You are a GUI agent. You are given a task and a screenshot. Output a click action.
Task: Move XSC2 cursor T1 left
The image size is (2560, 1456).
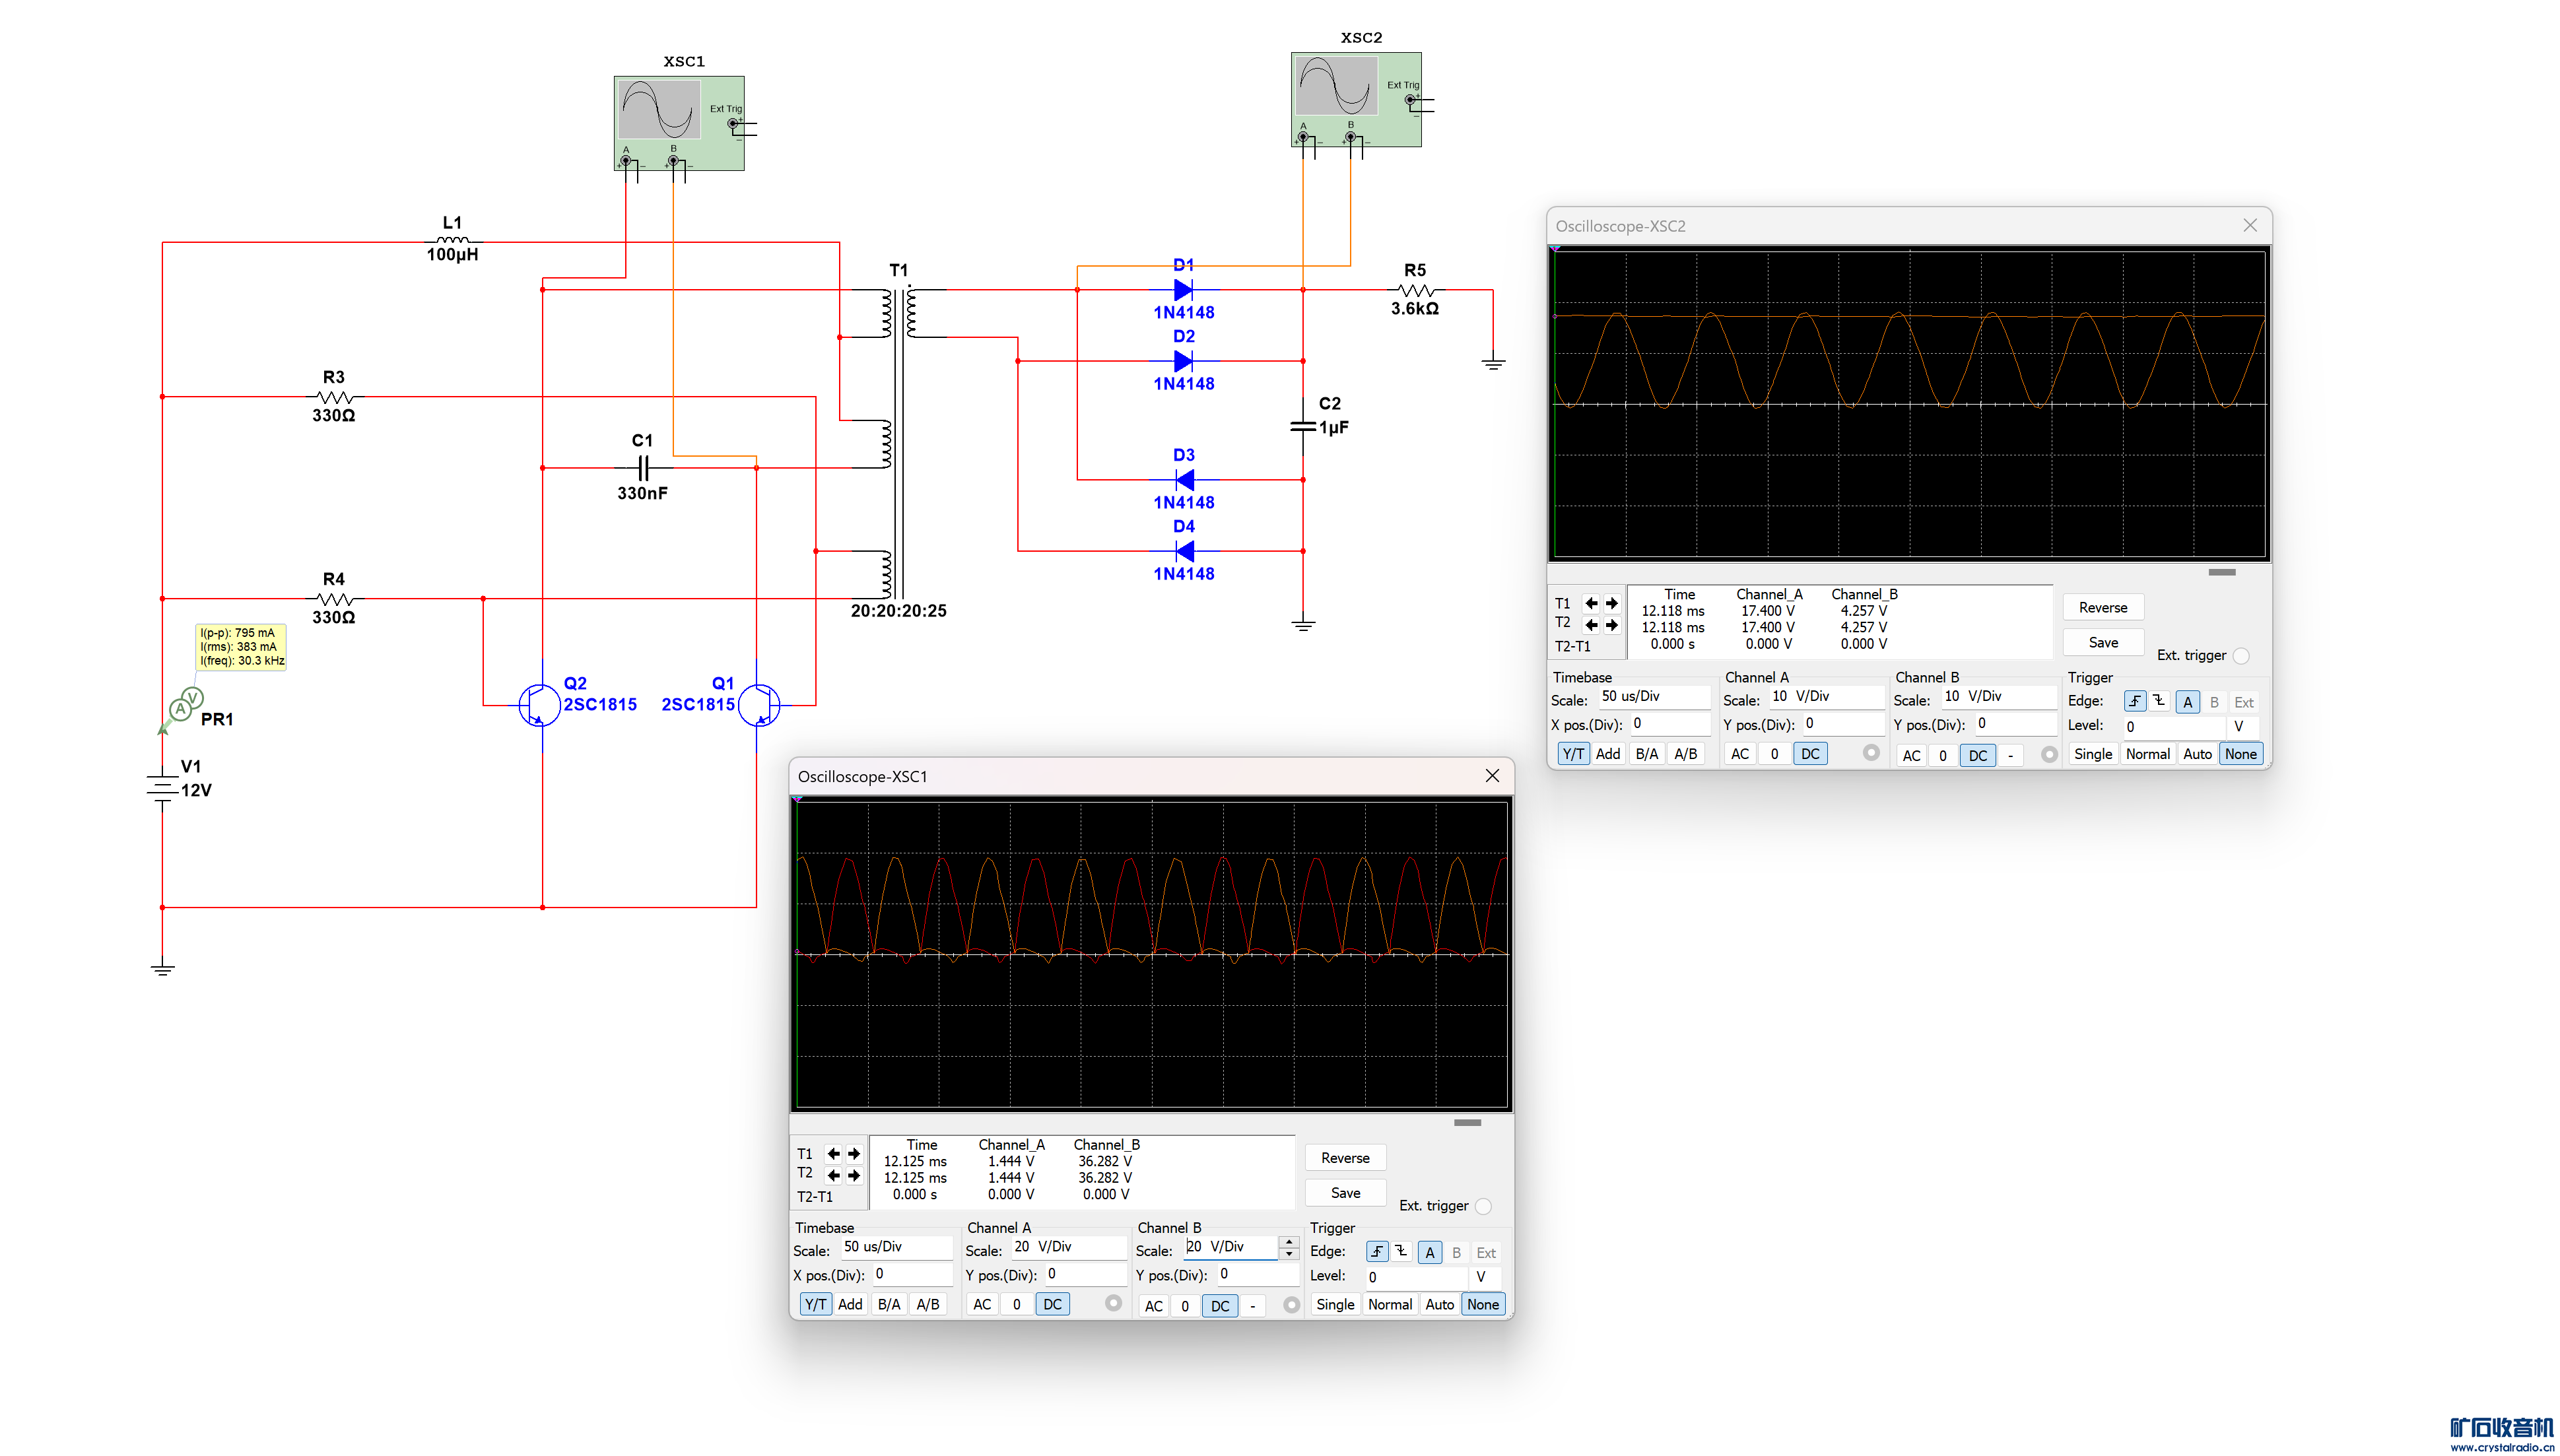pos(1591,603)
